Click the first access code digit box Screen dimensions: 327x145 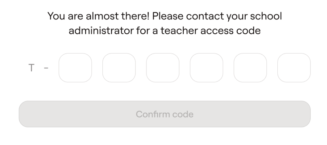(75, 68)
